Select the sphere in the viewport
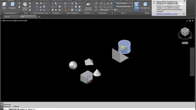This screenshot has width=196, height=110. 73,65
